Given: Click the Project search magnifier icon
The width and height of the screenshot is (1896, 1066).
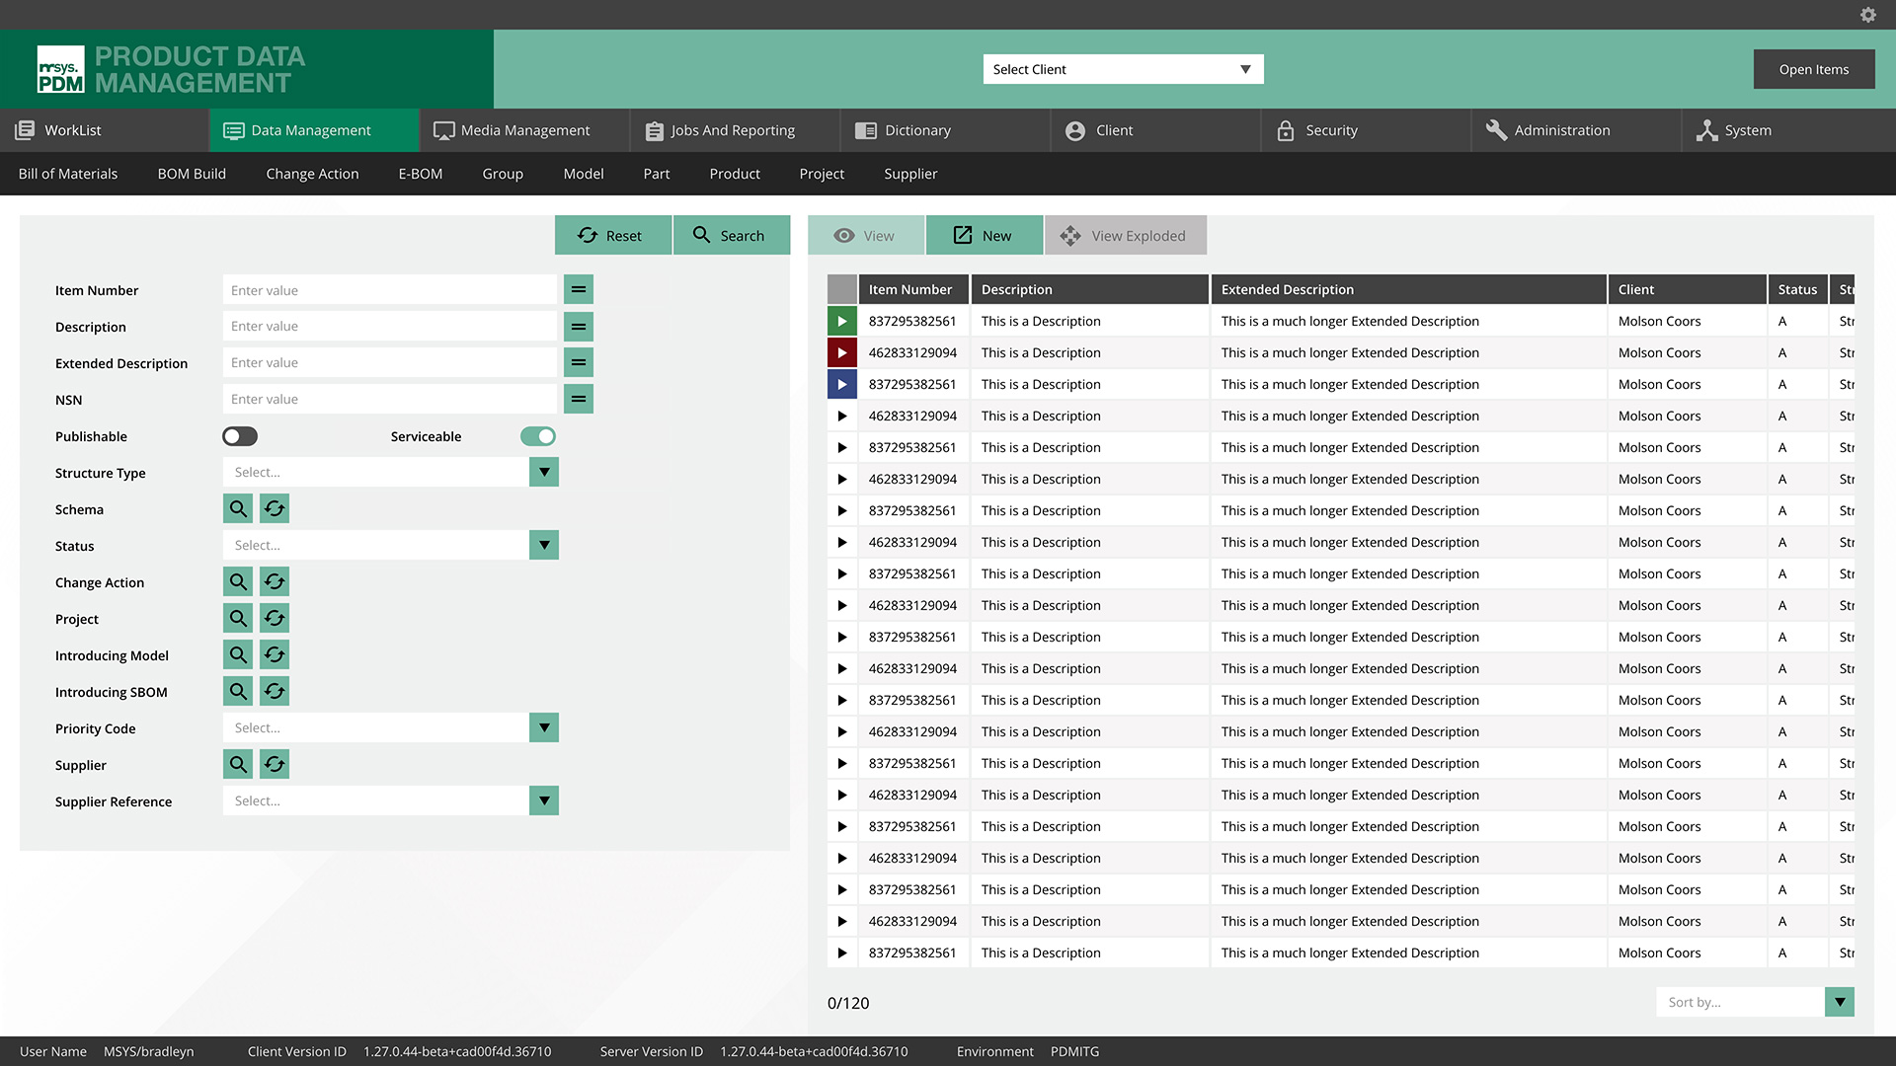Looking at the screenshot, I should (238, 619).
